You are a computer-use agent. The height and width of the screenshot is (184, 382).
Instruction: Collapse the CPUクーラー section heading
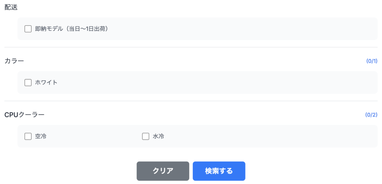(x=24, y=115)
